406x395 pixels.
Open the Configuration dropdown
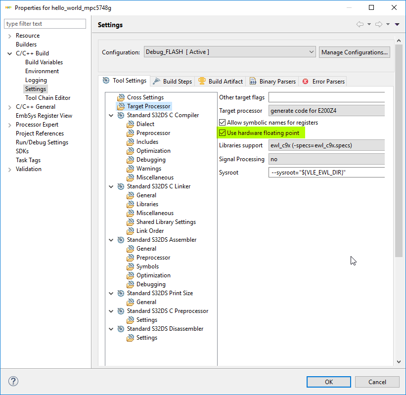point(229,52)
